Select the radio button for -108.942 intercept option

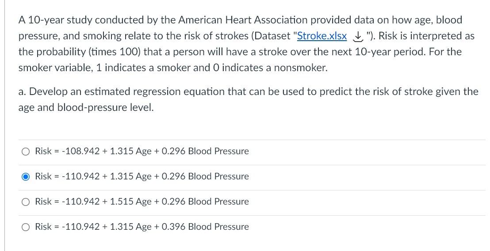[26, 152]
